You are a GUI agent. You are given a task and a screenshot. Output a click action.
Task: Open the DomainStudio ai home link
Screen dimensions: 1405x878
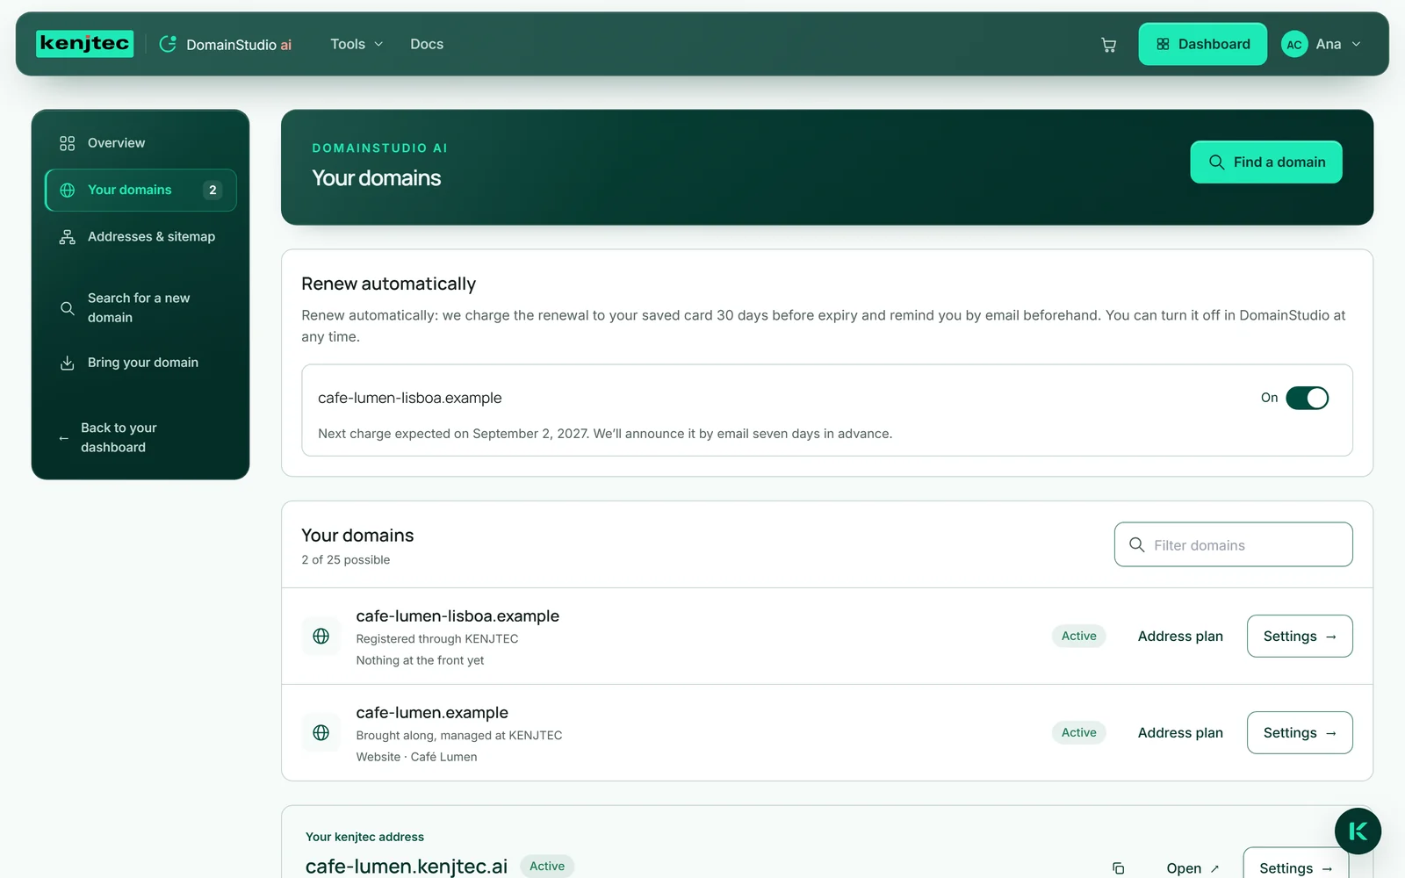tap(226, 44)
